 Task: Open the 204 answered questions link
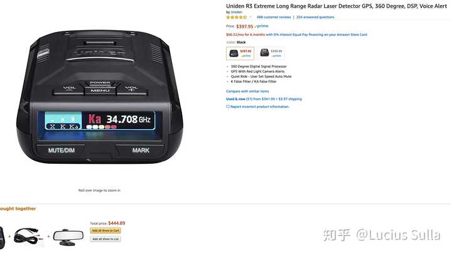[315, 18]
